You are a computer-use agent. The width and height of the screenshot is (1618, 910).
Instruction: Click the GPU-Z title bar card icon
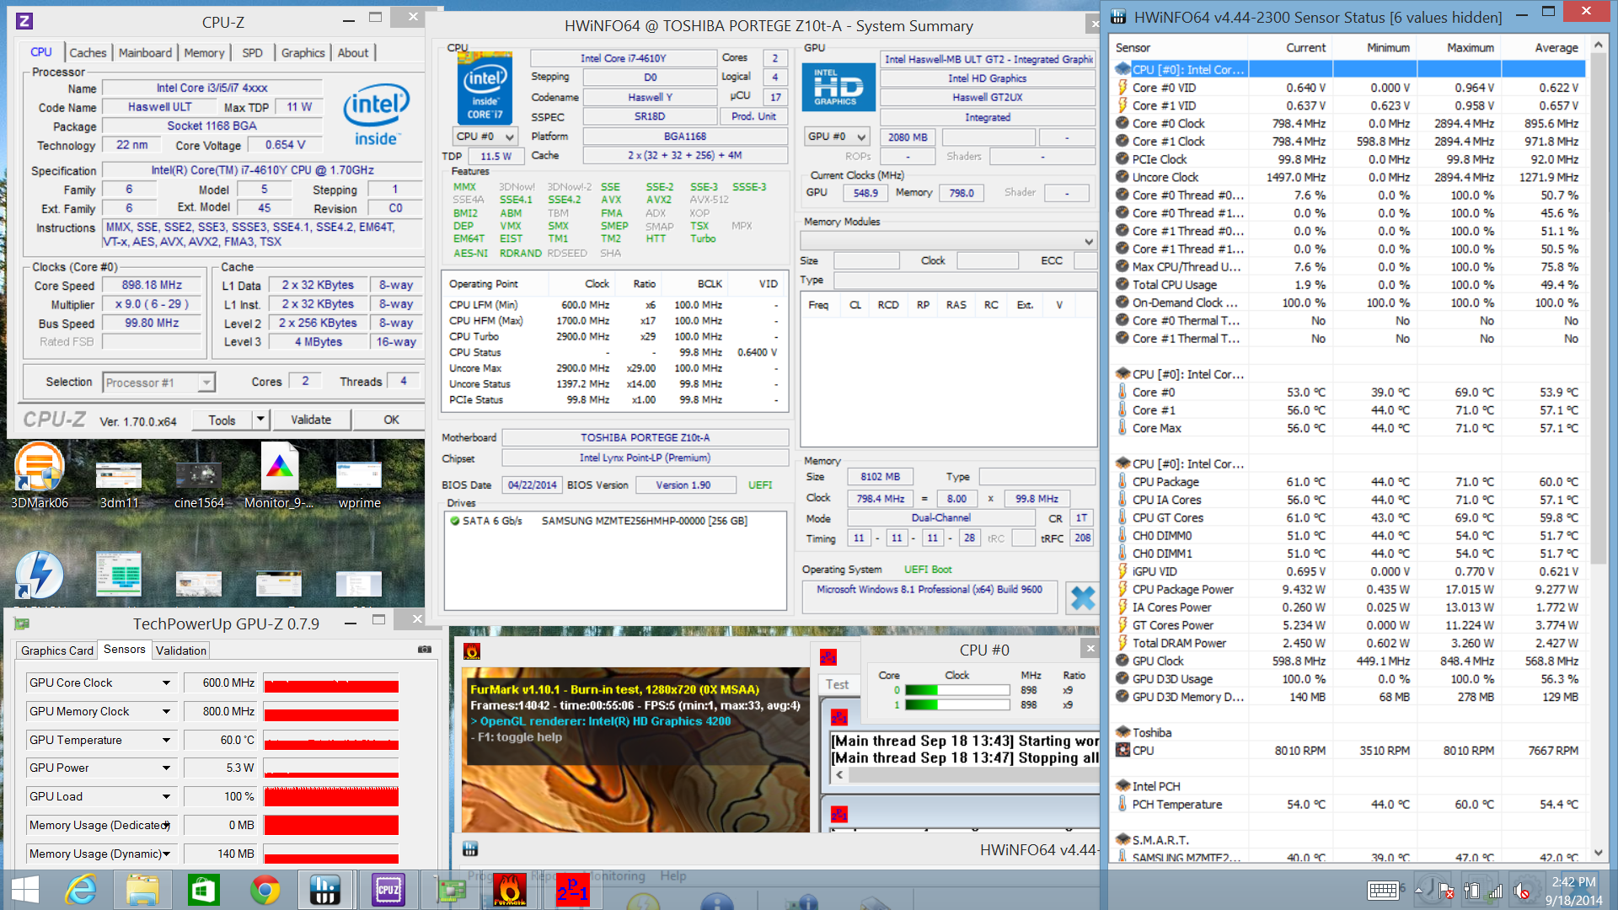click(22, 624)
